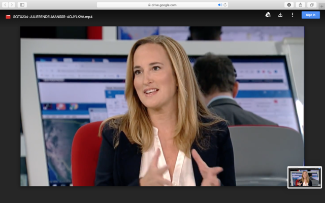This screenshot has height=203, width=325.
Task: Click the Add to My Drive icon
Action: point(268,15)
